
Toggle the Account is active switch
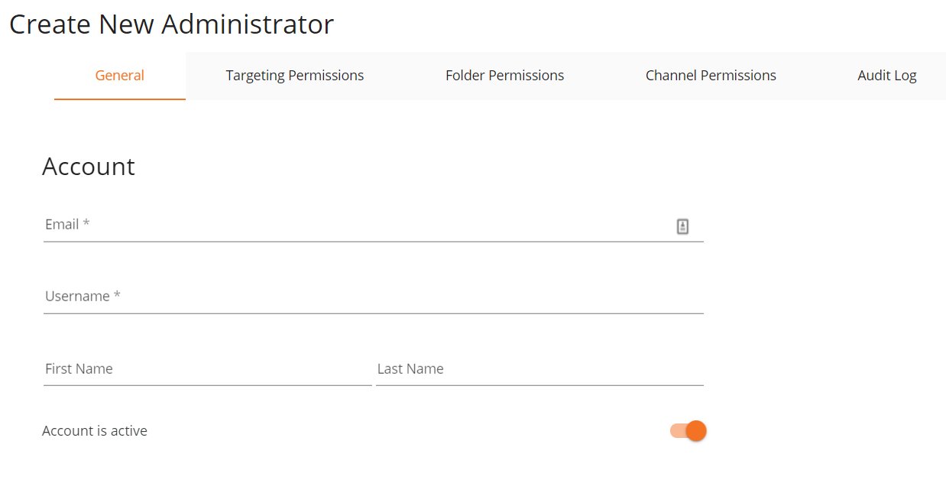tap(688, 431)
